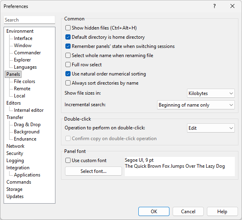The image size is (242, 220).
Task: Navigate to Storage settings
Action: [x=14, y=189]
